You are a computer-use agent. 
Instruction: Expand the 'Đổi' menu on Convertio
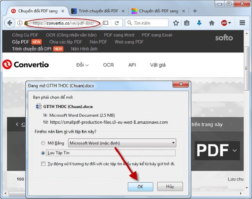82,65
